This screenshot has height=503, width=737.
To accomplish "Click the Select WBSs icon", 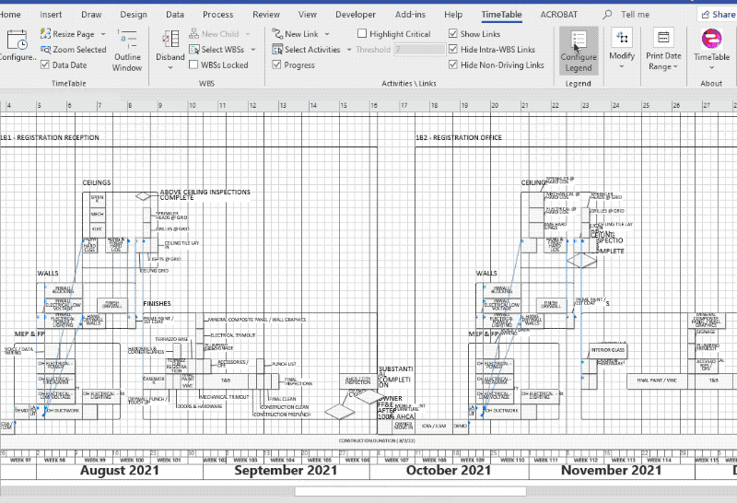I will (x=193, y=50).
